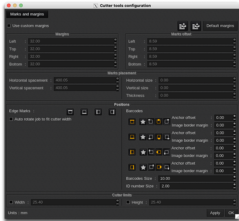The height and width of the screenshot is (221, 239).
Task: Click the Default margins button
Action: click(220, 26)
